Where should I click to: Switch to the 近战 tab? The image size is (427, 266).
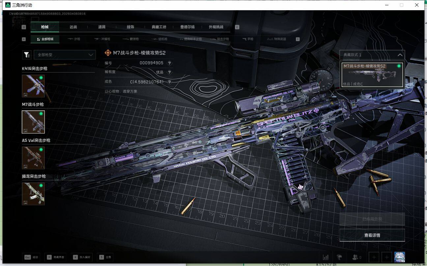coord(73,27)
